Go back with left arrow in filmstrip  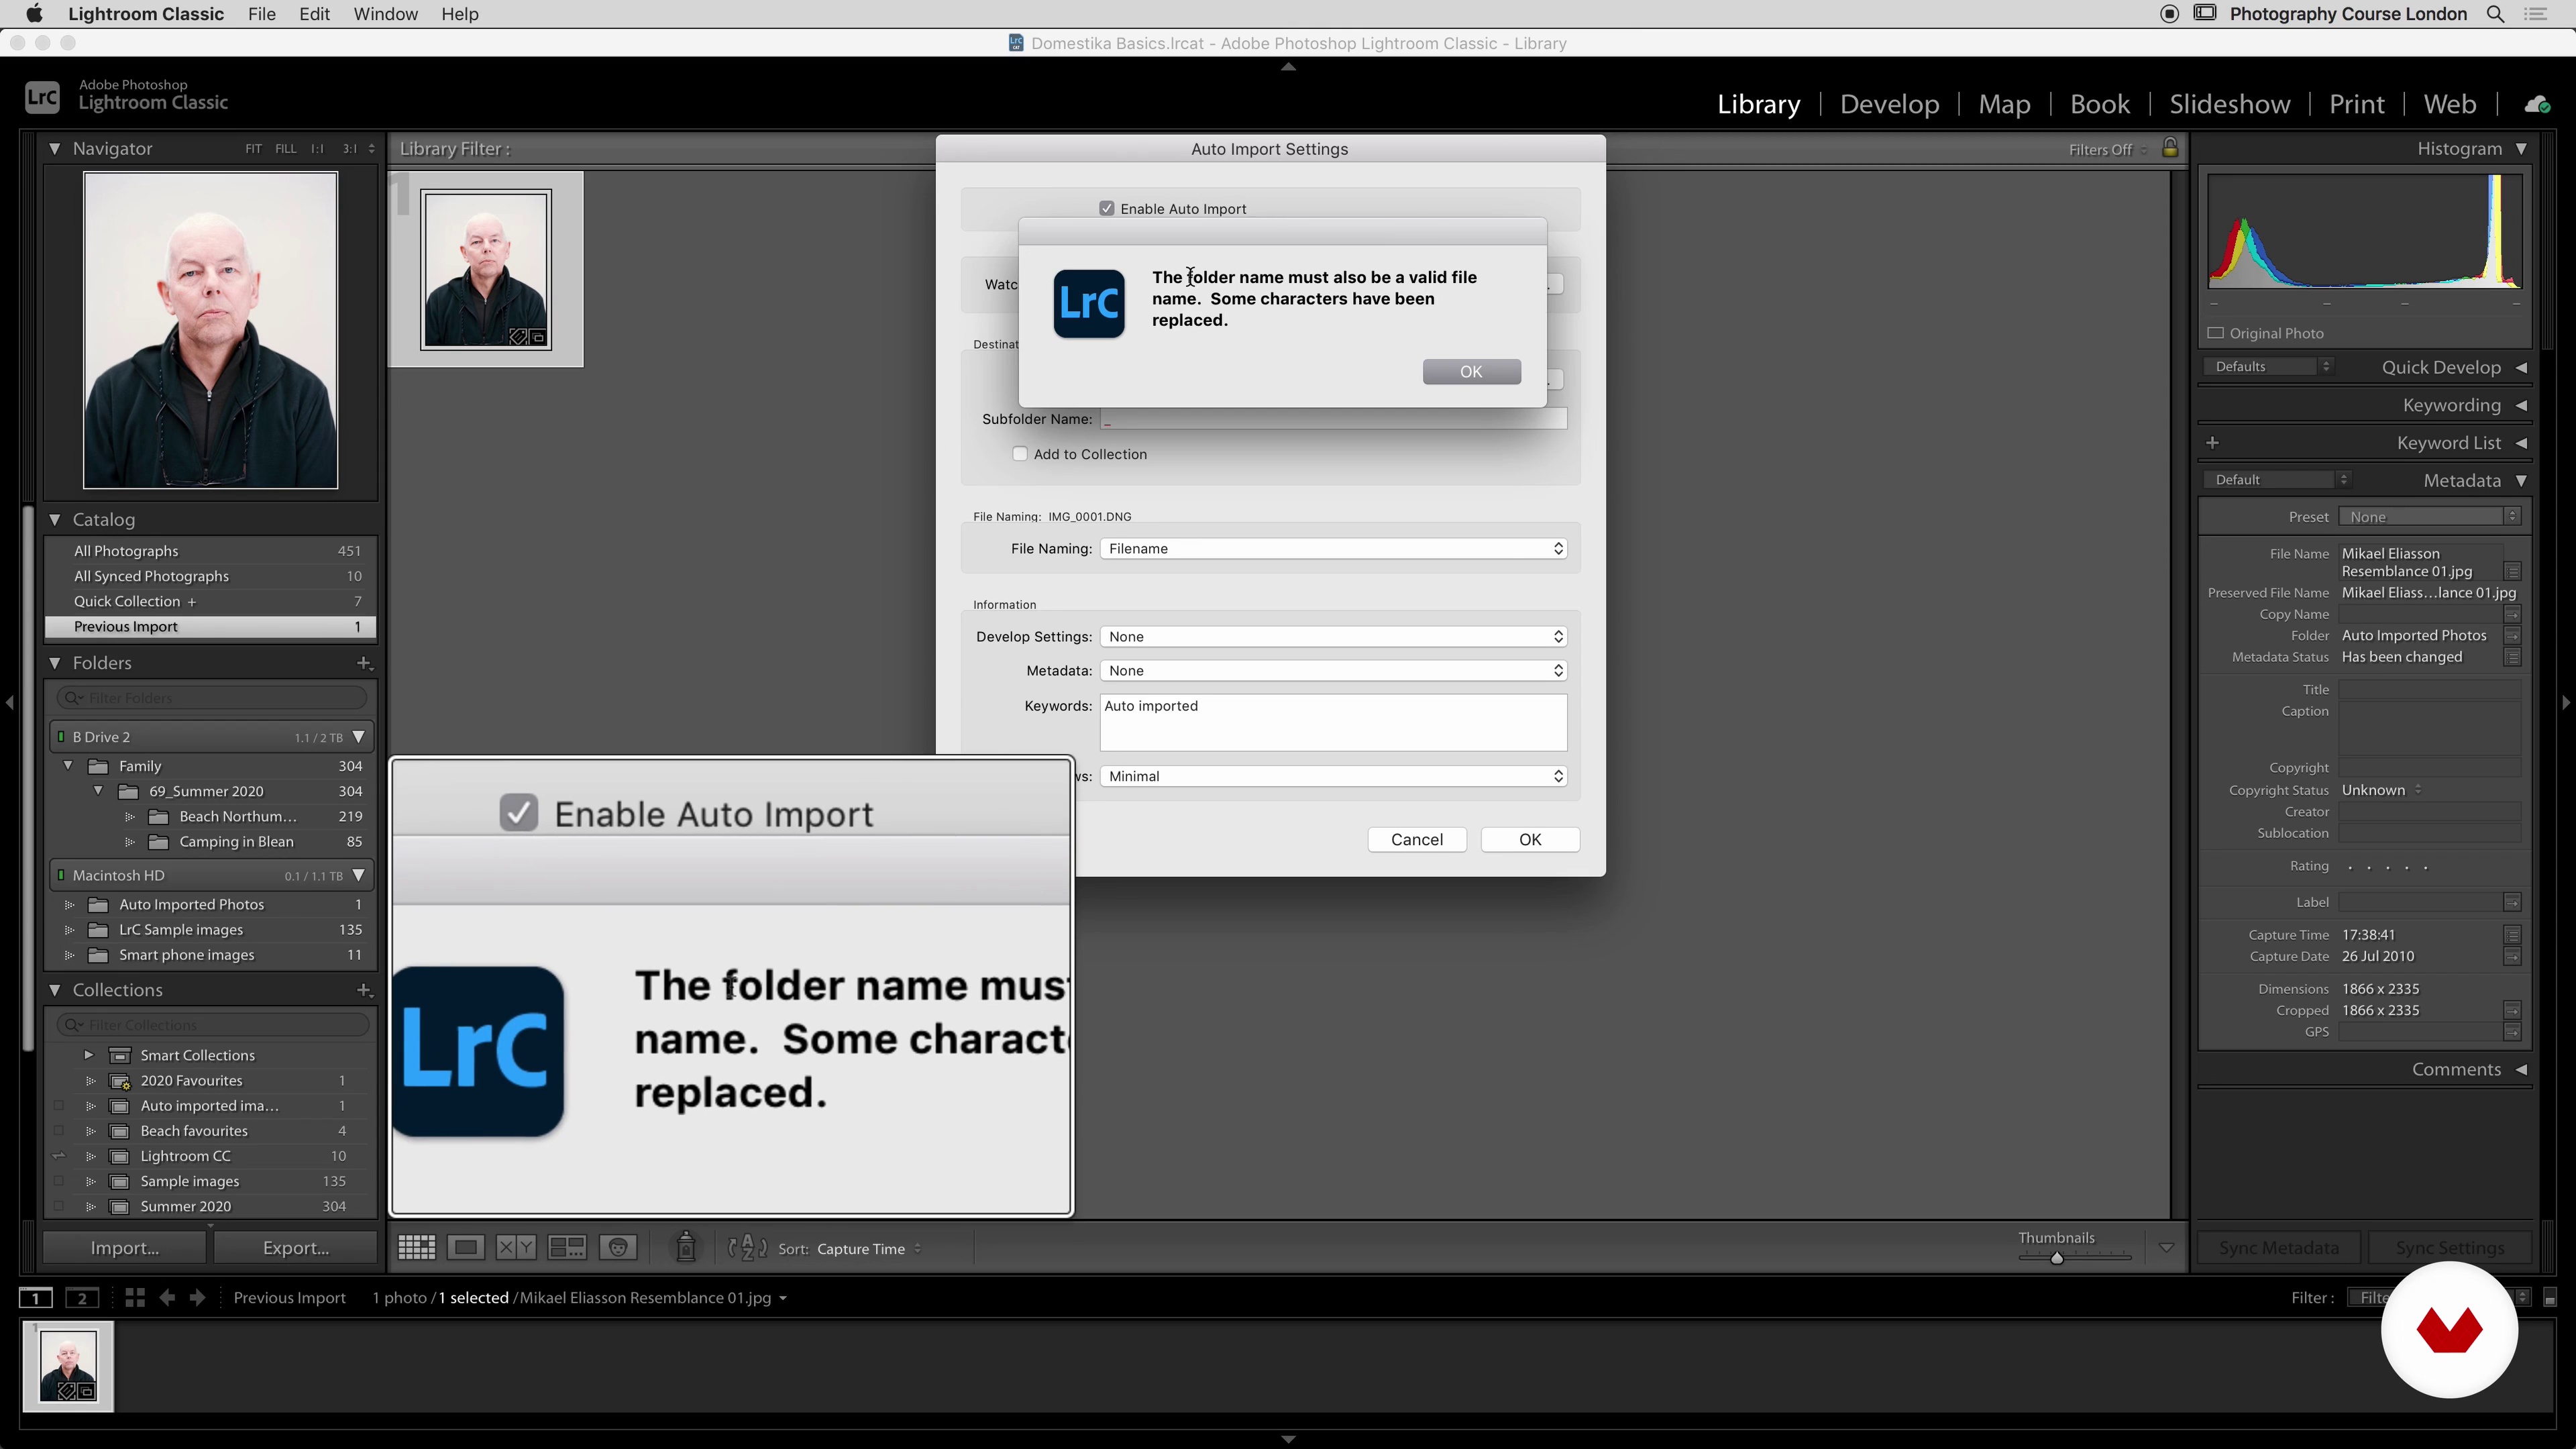pyautogui.click(x=167, y=1297)
